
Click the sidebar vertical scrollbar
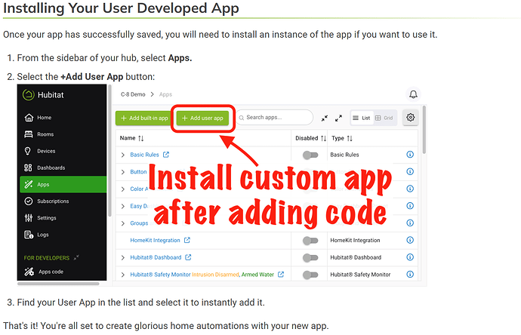coord(109,151)
